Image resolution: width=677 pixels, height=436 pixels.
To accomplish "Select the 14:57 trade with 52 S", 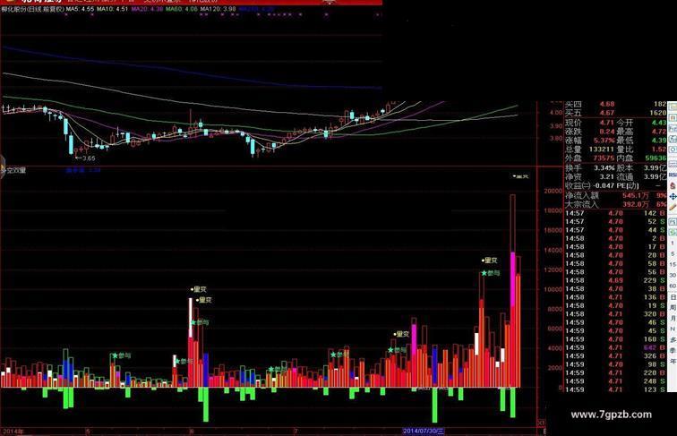I will coord(616,221).
